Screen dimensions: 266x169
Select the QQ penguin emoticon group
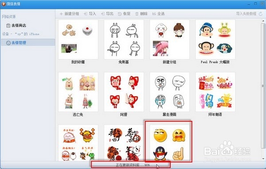pos(169,143)
